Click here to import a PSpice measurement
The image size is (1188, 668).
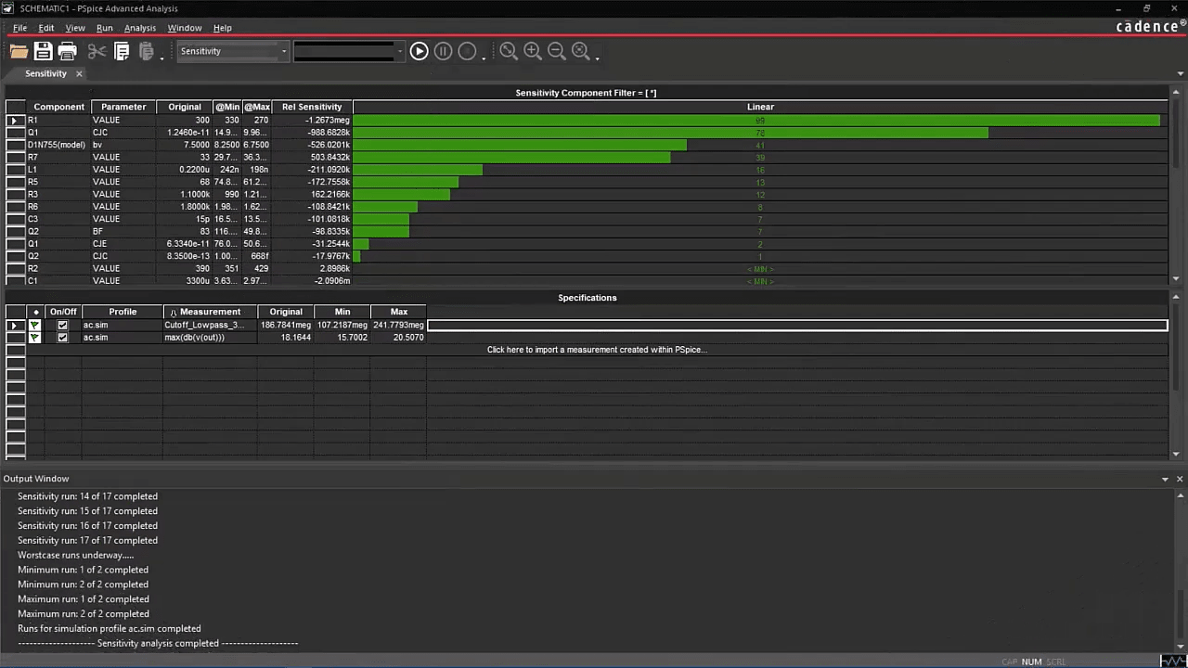coord(597,350)
